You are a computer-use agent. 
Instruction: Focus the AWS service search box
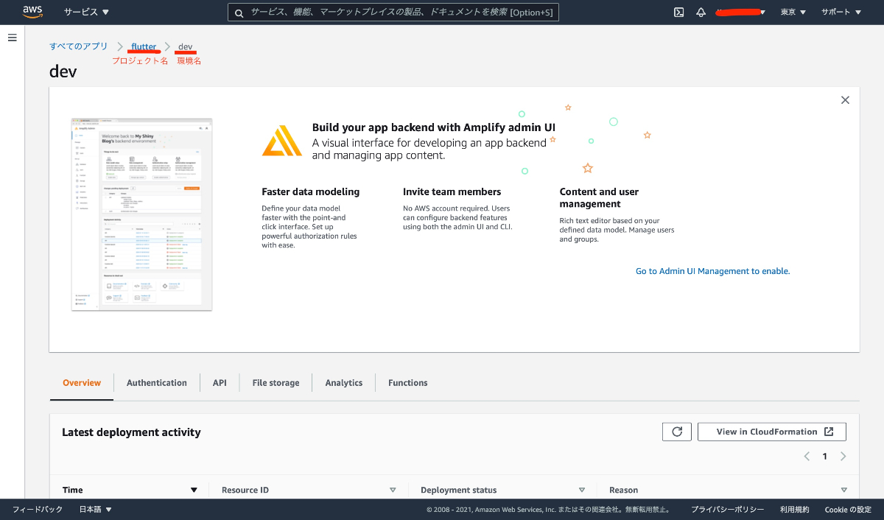(x=393, y=13)
